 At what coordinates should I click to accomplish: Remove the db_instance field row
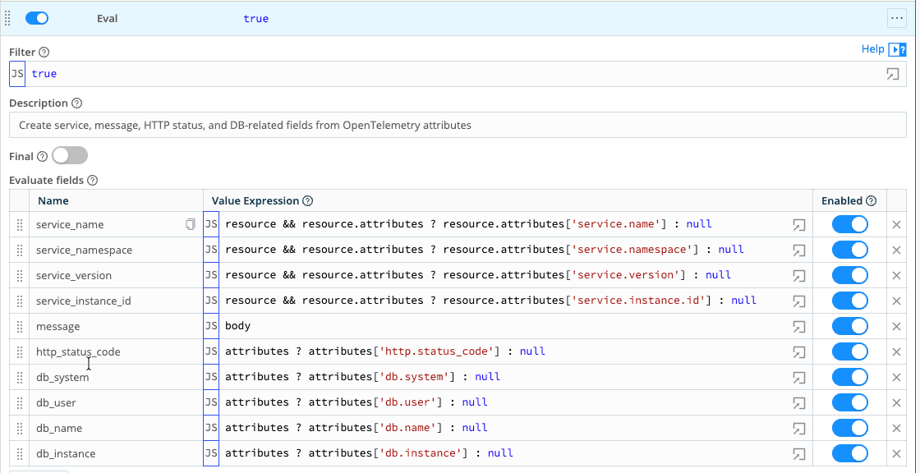point(896,453)
